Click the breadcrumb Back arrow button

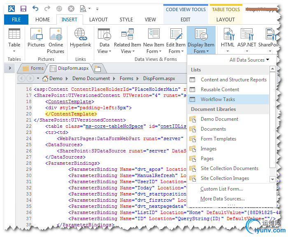(x=21, y=78)
